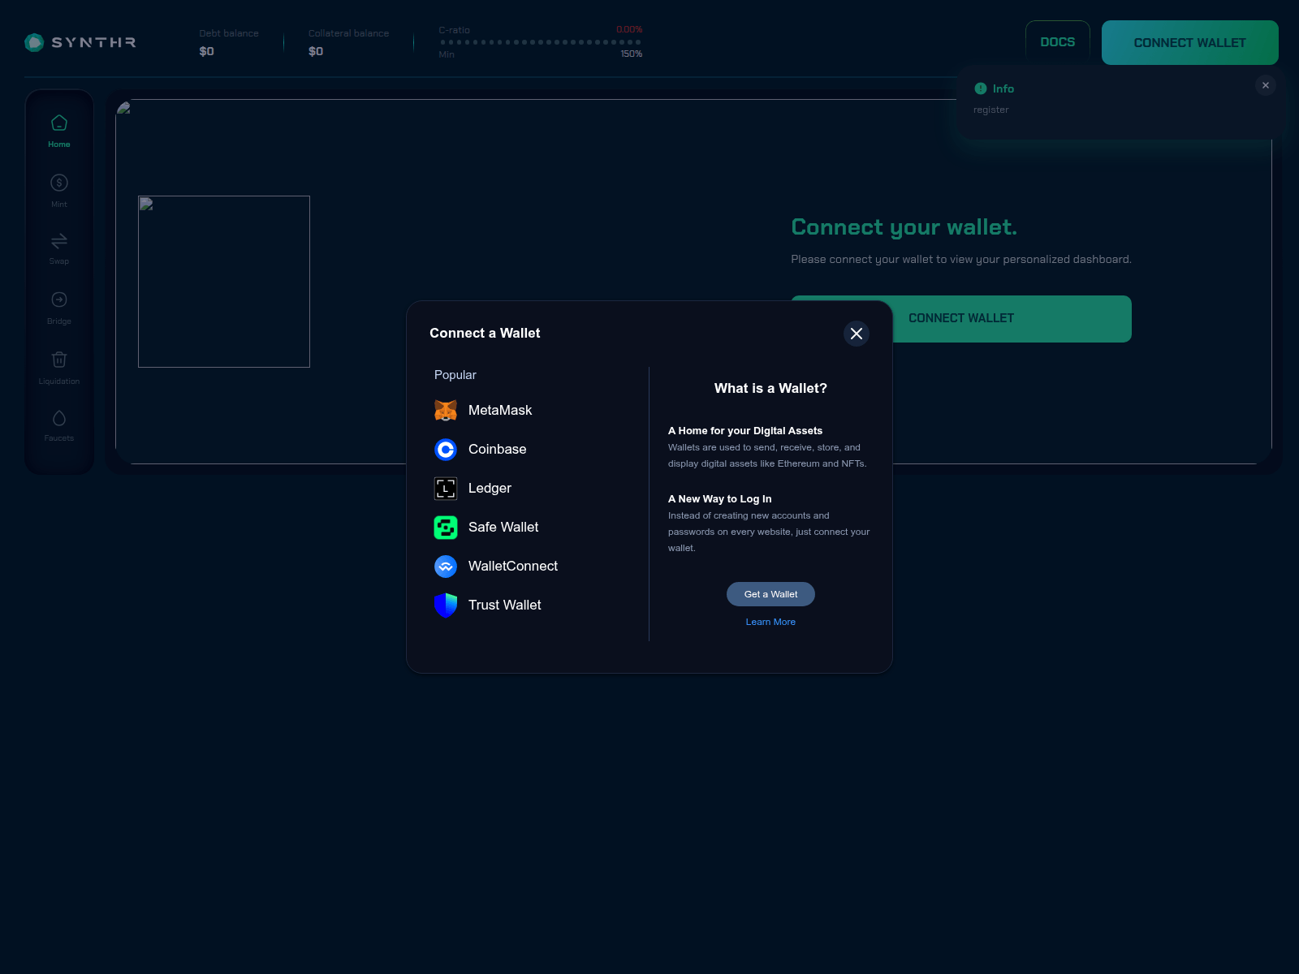Select Safe Wallet option

(x=532, y=528)
